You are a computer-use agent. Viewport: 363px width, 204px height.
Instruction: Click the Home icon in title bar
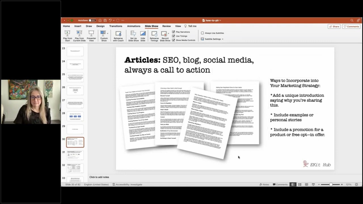(100, 20)
